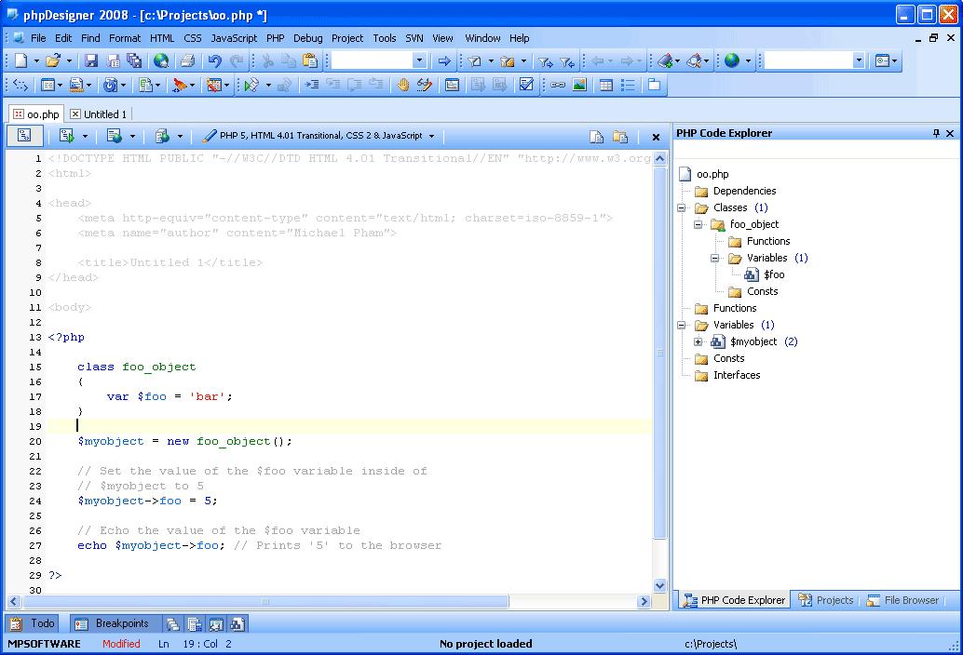Select the Dependencies folder
The height and width of the screenshot is (655, 963).
(x=744, y=191)
